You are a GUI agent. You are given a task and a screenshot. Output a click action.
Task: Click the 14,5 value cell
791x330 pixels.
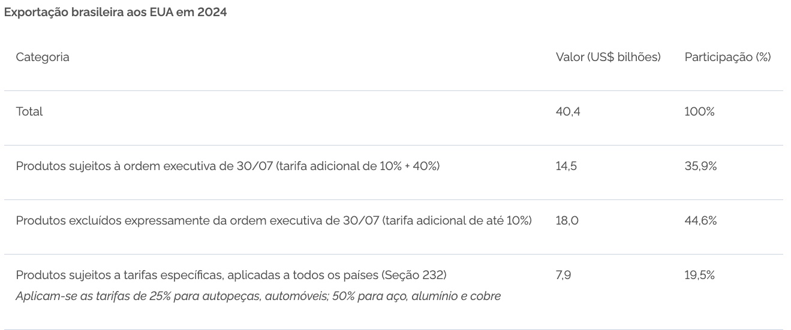click(x=566, y=166)
